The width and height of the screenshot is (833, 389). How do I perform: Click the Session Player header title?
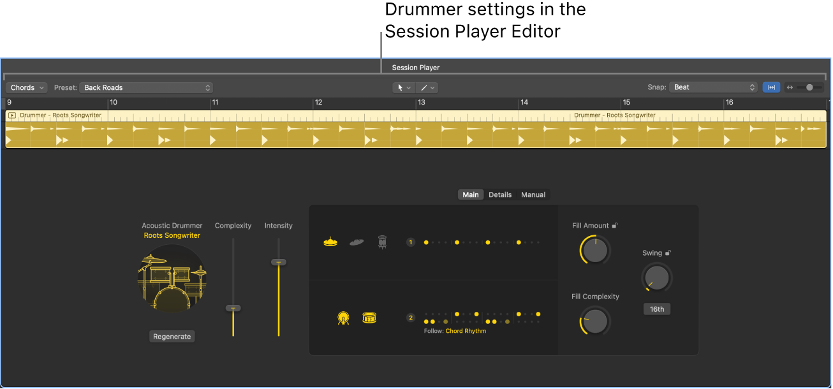tap(416, 68)
